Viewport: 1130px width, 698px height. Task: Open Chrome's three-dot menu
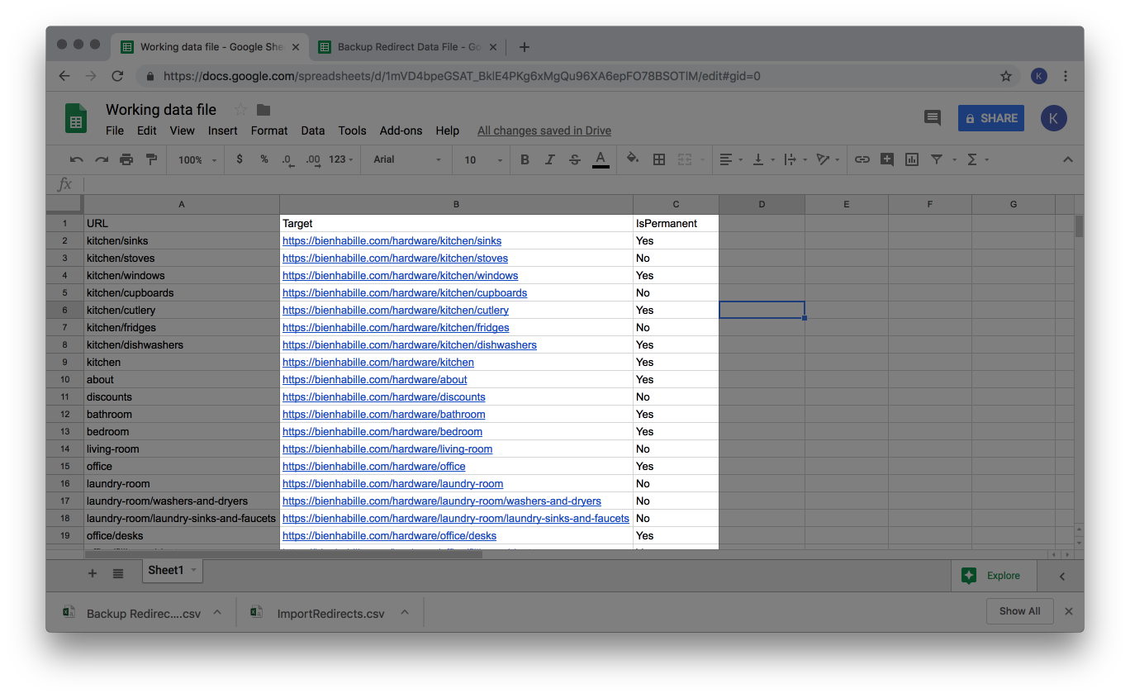tap(1066, 76)
